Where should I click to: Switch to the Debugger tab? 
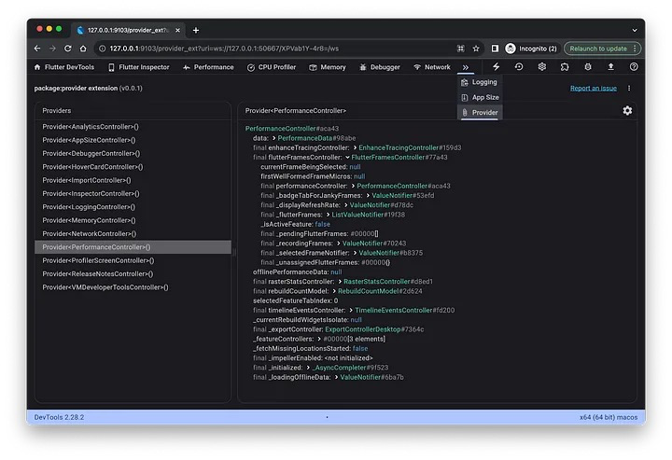pyautogui.click(x=380, y=67)
